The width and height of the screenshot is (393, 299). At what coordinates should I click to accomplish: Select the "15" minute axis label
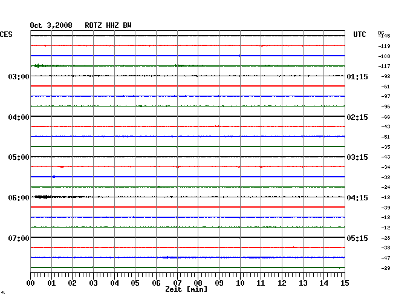tap(345, 283)
